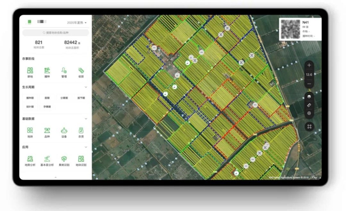The image size is (346, 211).
Task: Select the 收获 harvest stage icon
Action: point(81,71)
